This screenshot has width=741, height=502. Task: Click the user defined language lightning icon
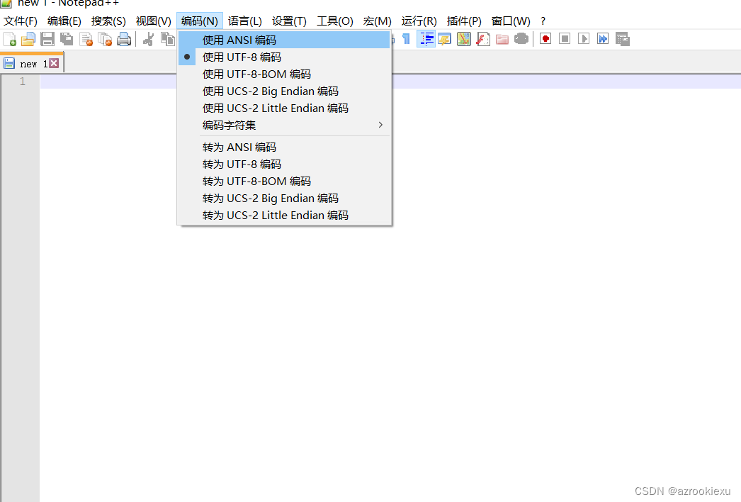pos(445,39)
